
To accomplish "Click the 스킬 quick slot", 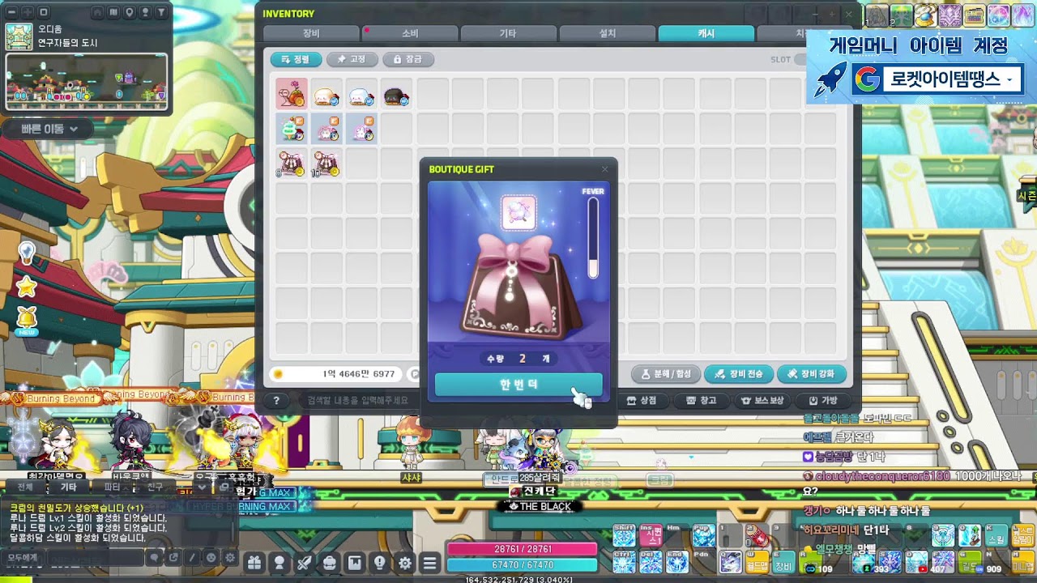I will (x=996, y=535).
